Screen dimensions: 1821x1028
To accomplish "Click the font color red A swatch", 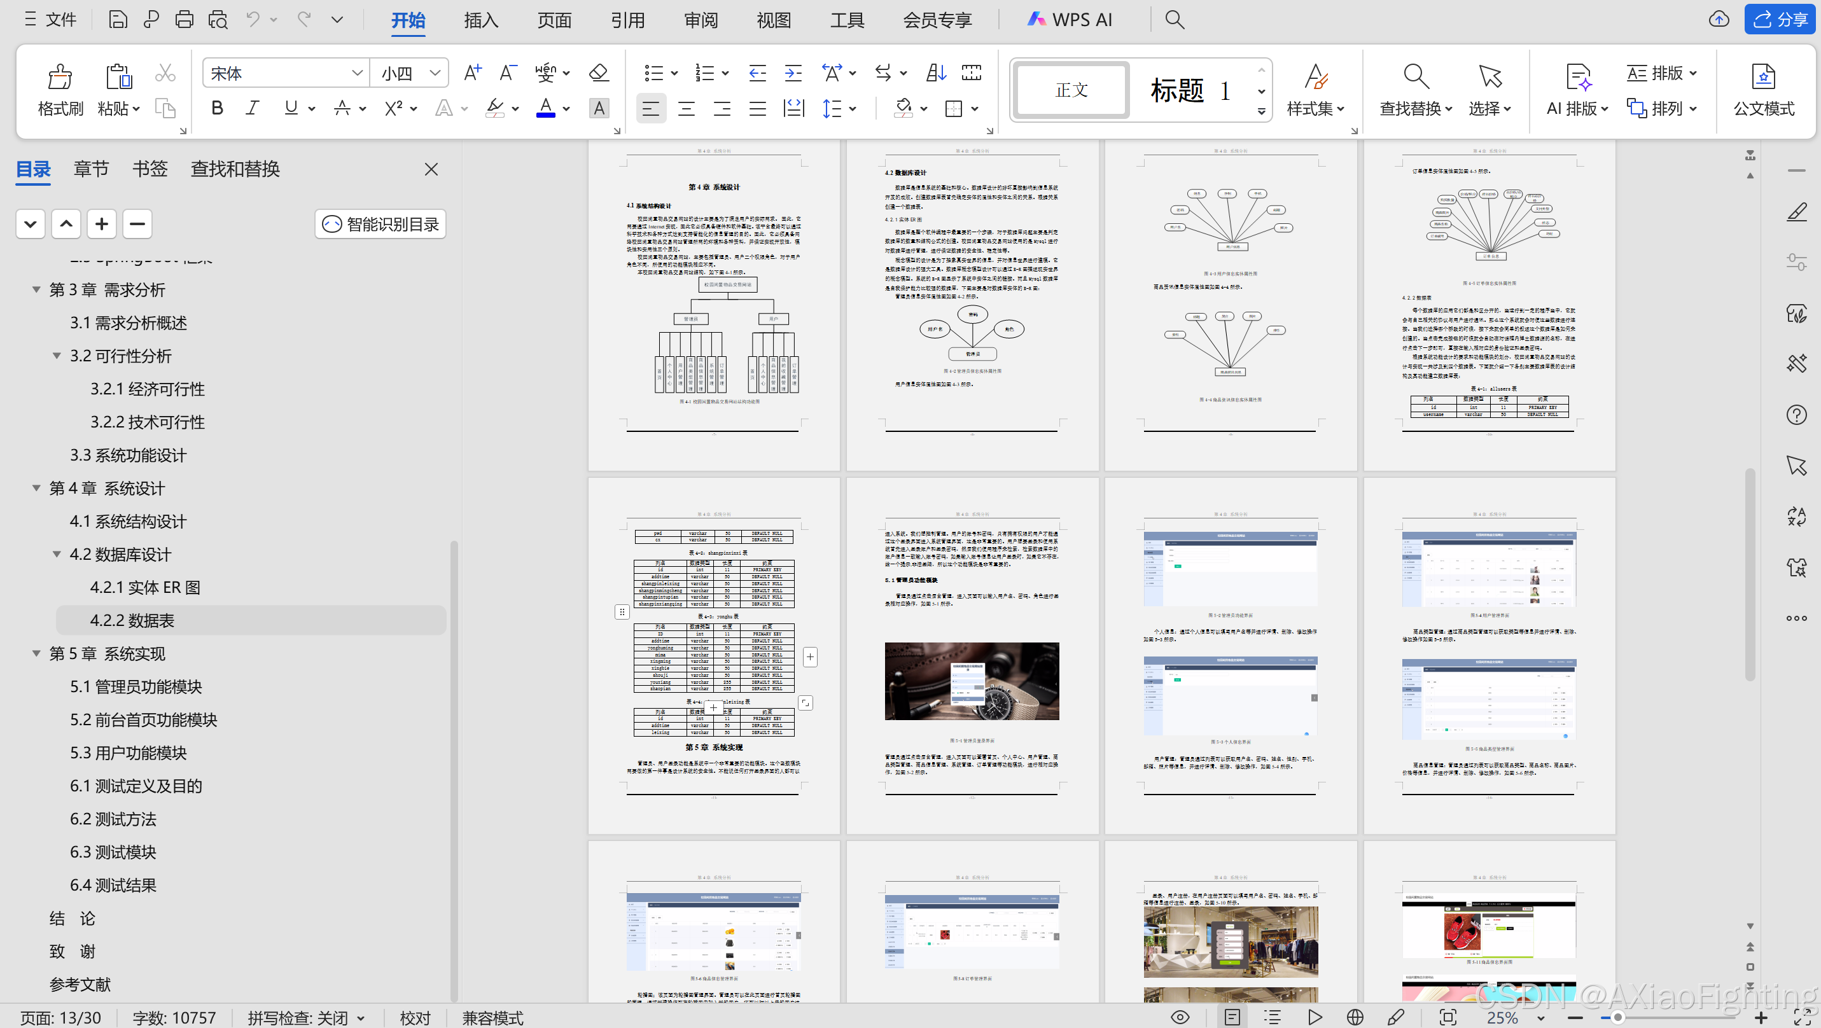I will pyautogui.click(x=545, y=108).
